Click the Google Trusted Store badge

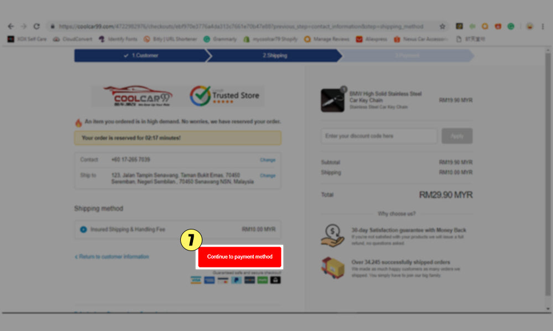[x=225, y=95]
